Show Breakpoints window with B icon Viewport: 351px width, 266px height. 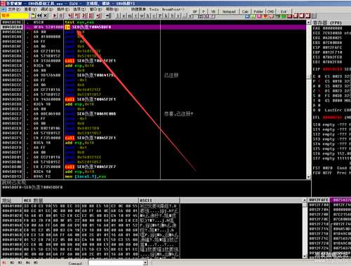coord(172,15)
